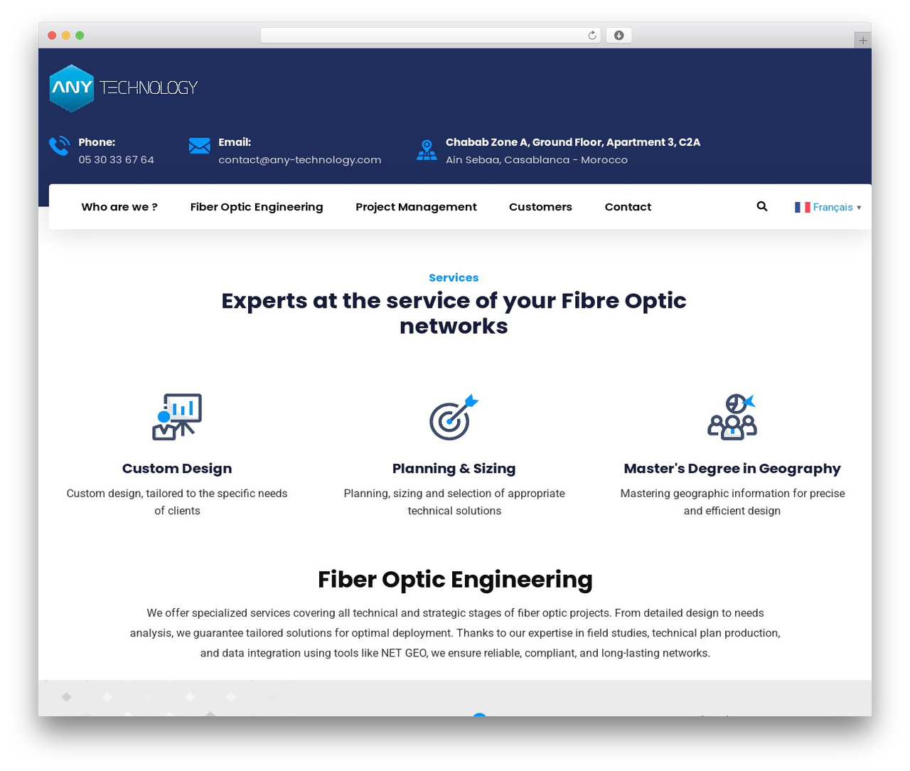Screen dimensions: 910x771
Task: Click the Planning & Sizing target icon
Action: point(454,417)
